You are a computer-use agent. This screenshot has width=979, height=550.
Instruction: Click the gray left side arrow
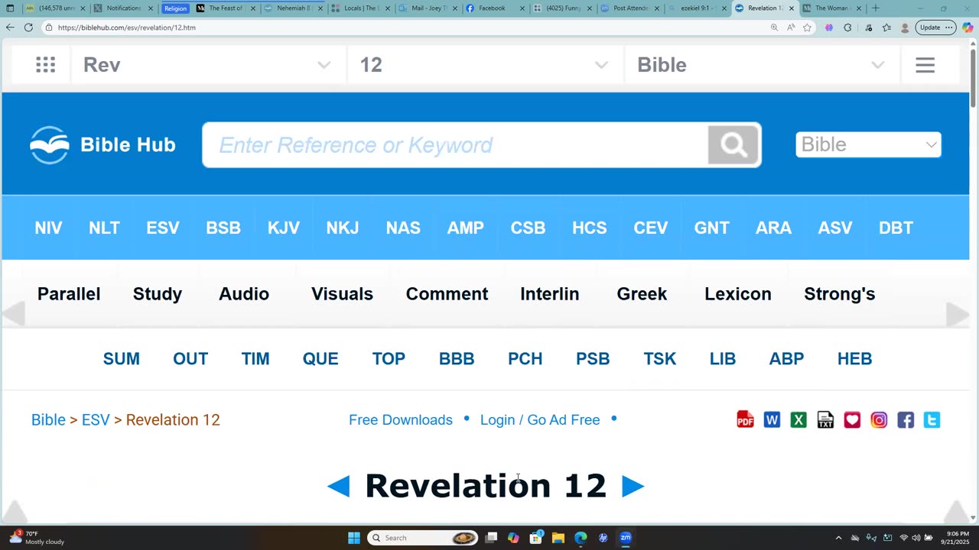[14, 314]
